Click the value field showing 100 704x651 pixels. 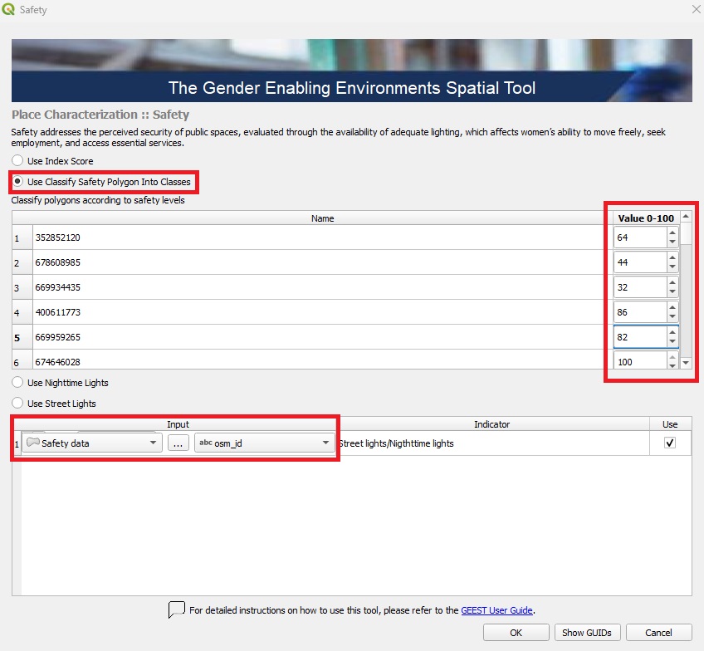640,360
